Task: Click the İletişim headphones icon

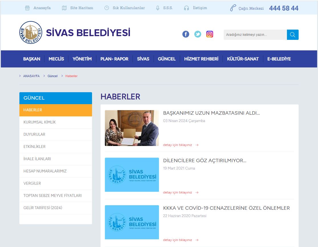Action: pos(186,8)
